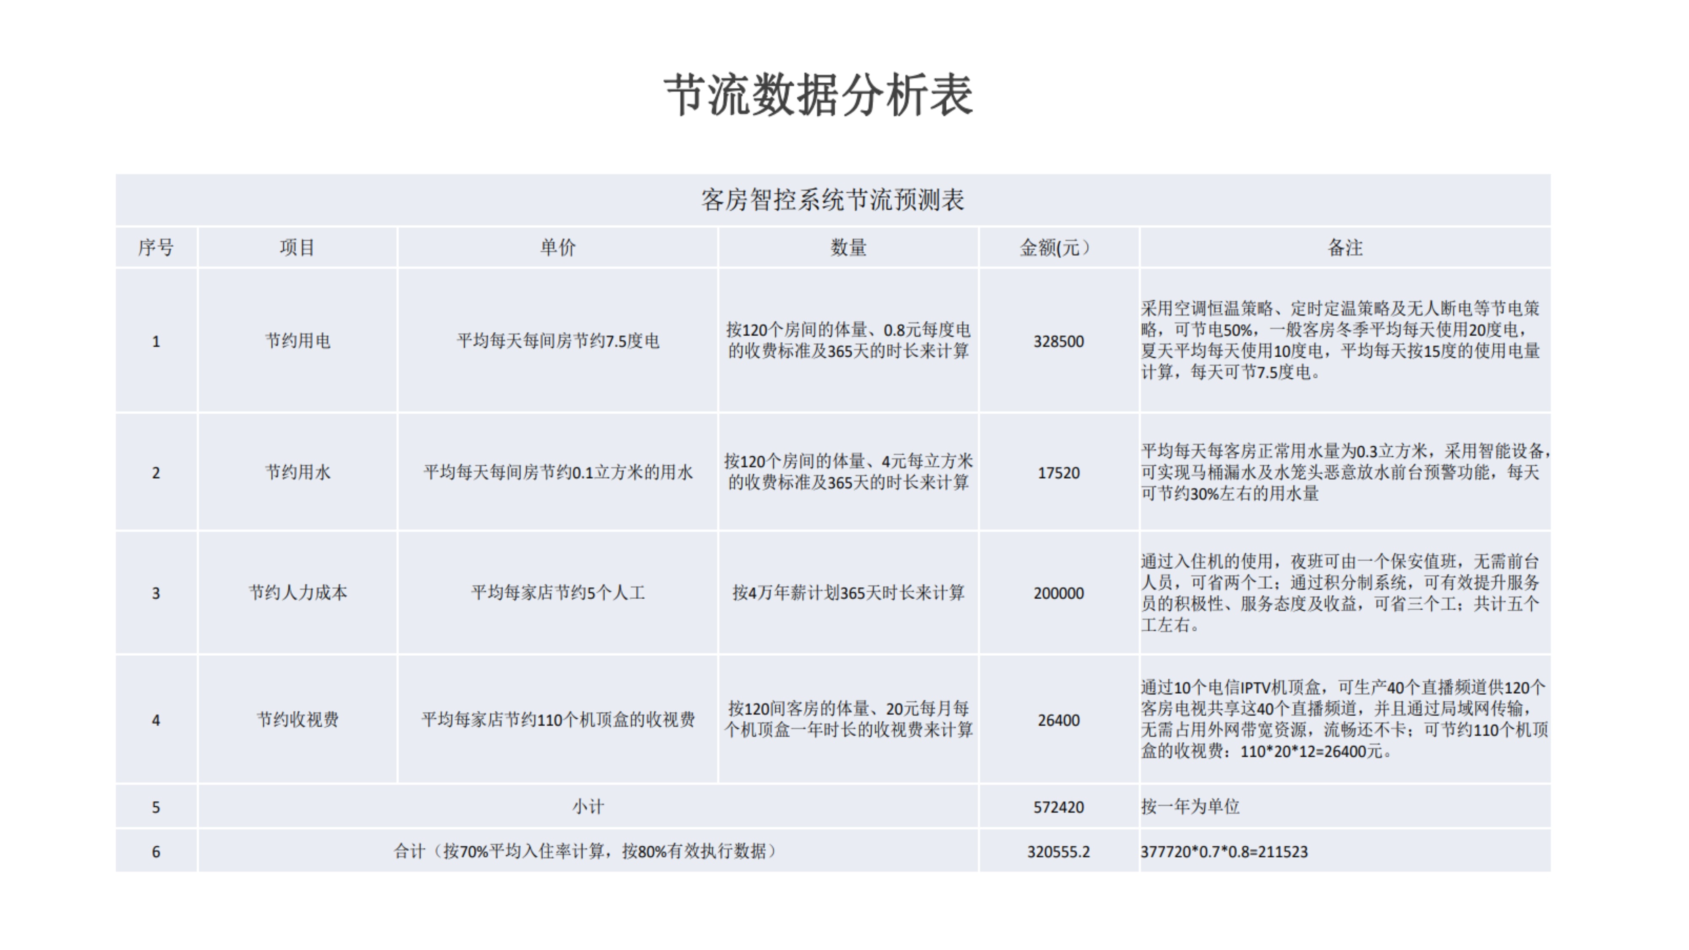Screen dimensions: 1689x950
Task: Select the total amount 320555.2
Action: tap(1058, 852)
